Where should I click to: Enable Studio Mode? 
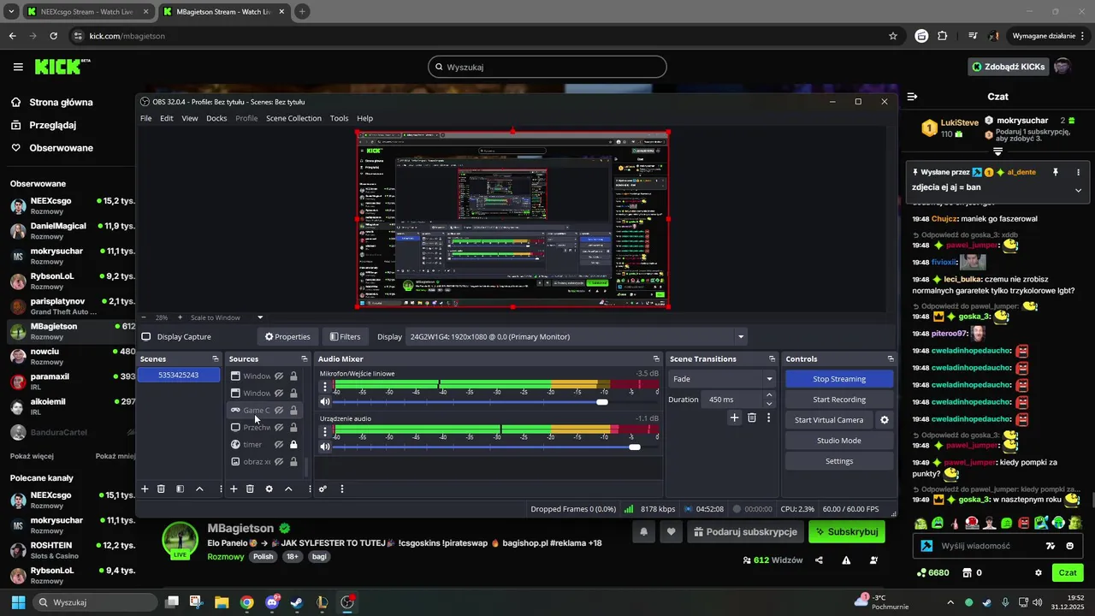(839, 441)
